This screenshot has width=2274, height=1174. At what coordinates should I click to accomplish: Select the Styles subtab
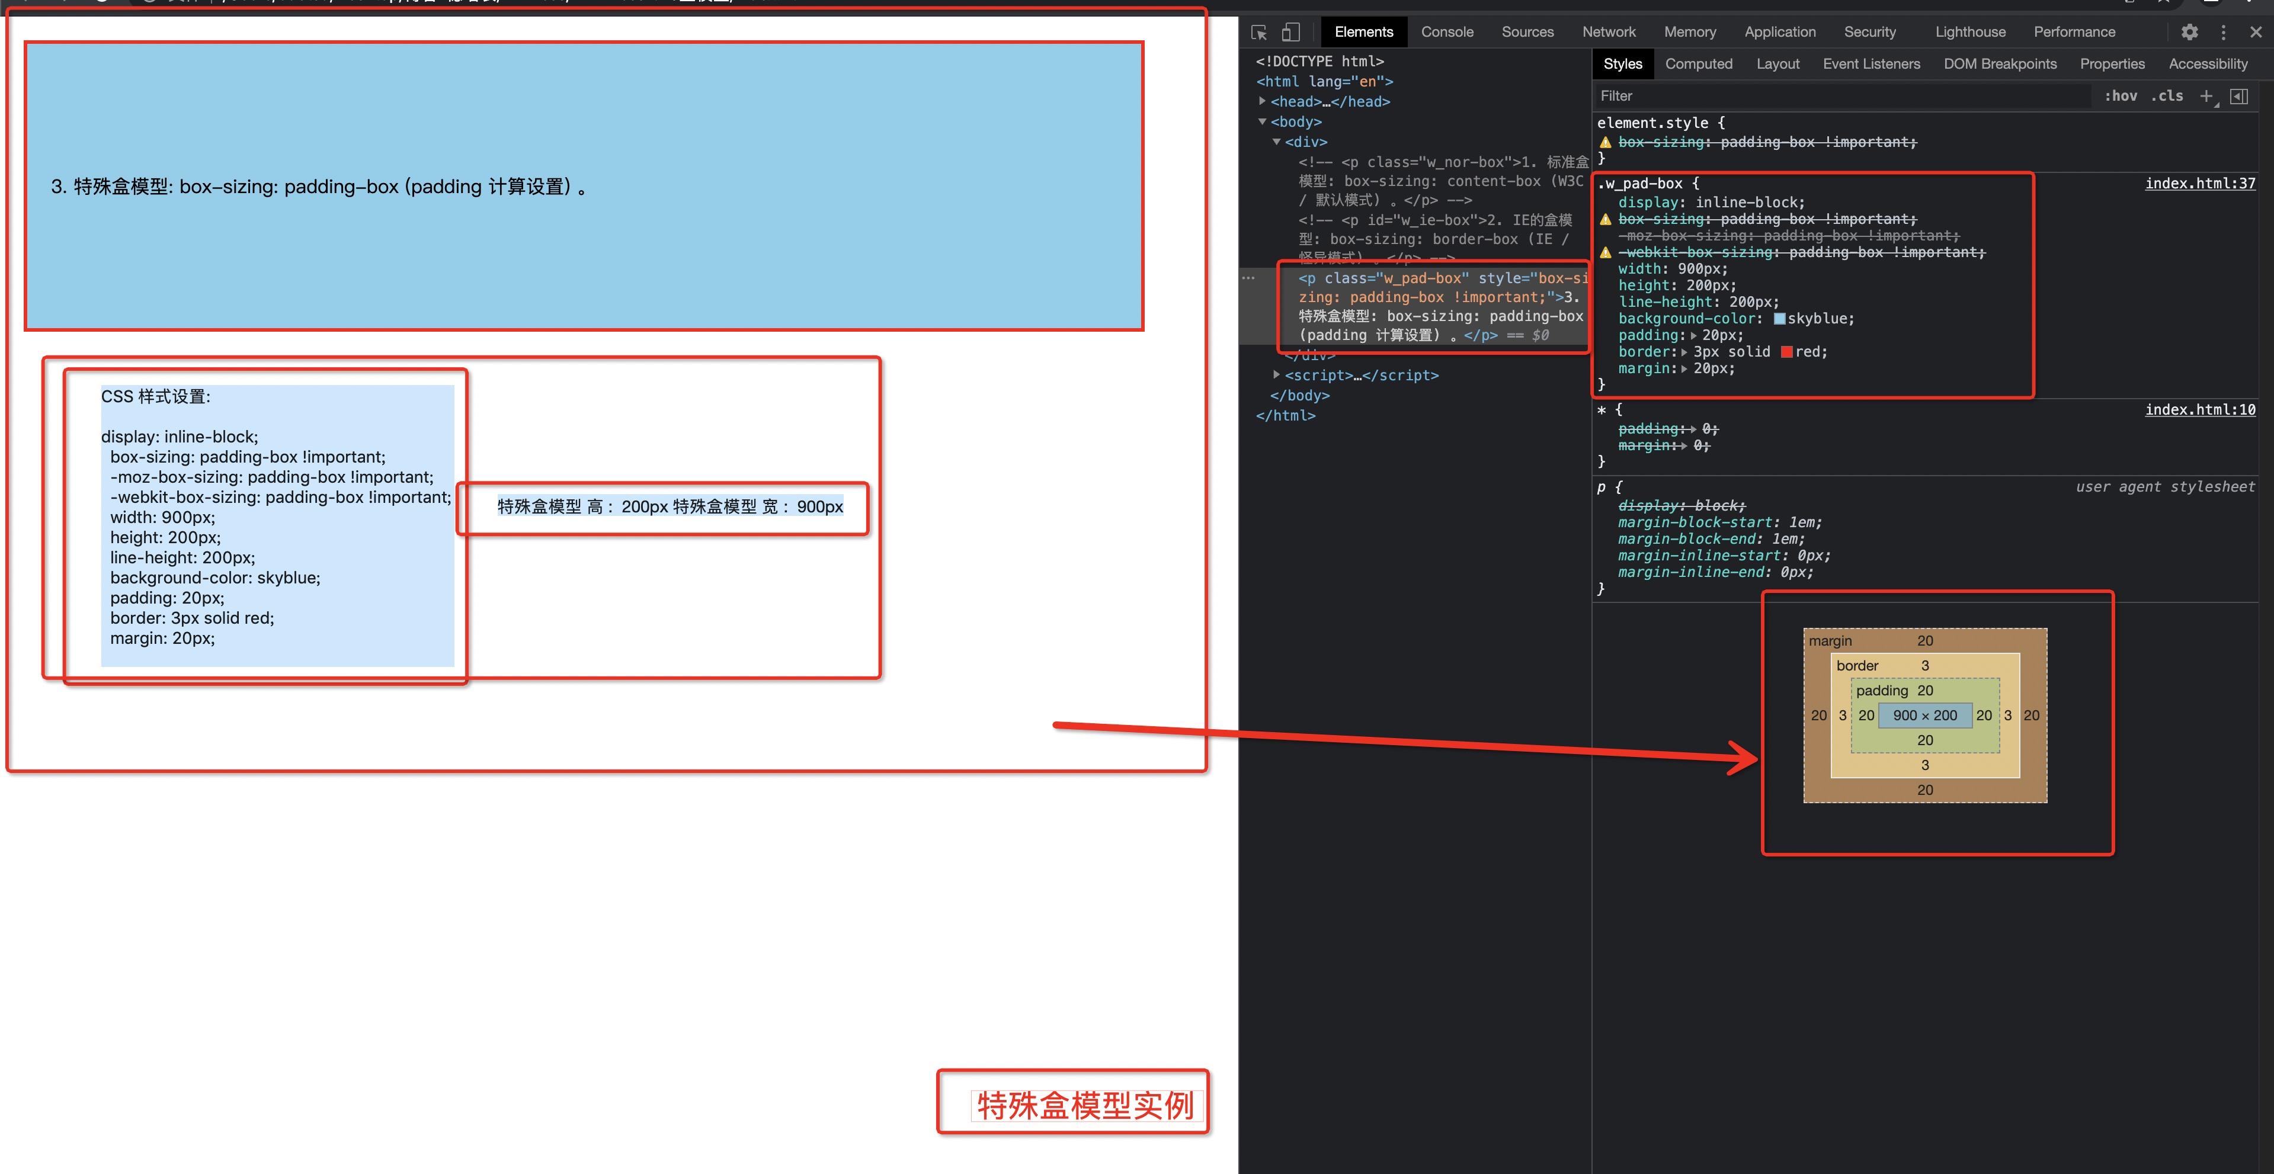coord(1622,63)
